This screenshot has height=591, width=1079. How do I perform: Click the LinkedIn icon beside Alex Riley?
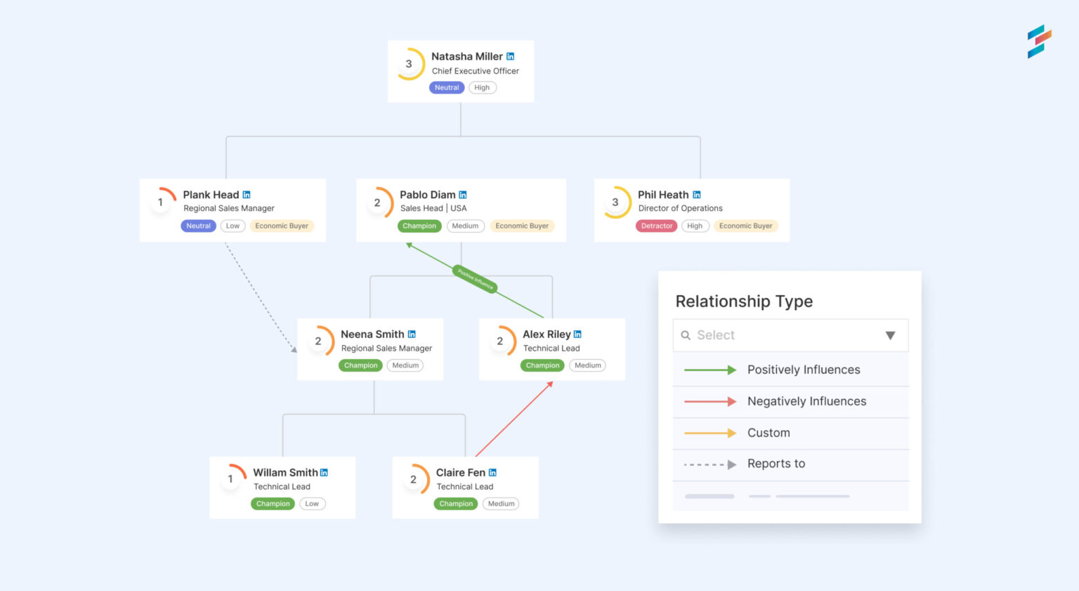(577, 334)
